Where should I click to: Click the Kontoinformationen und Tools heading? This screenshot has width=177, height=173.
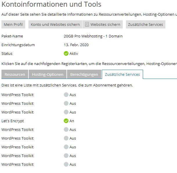(x=51, y=4)
